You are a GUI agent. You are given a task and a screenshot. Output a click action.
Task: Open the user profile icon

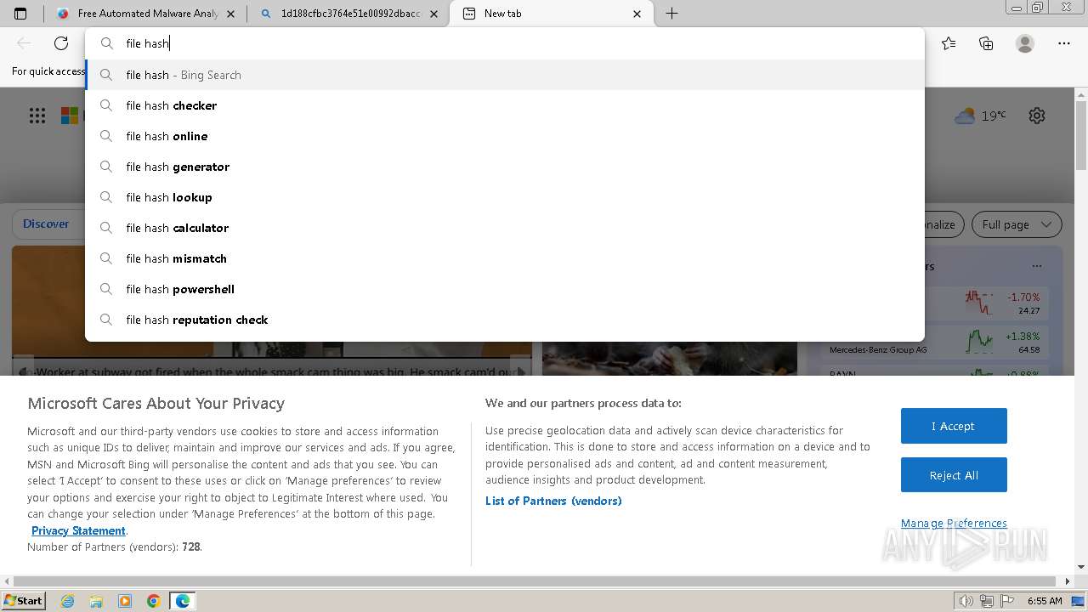click(1025, 43)
